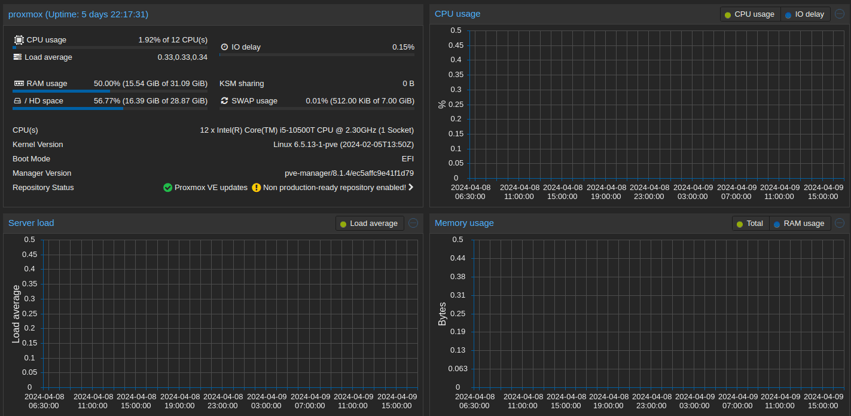Click the KSM sharing label
The image size is (851, 416).
tap(242, 84)
